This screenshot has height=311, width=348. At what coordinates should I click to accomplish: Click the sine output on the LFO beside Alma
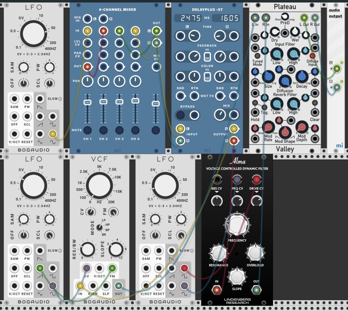click(x=184, y=286)
